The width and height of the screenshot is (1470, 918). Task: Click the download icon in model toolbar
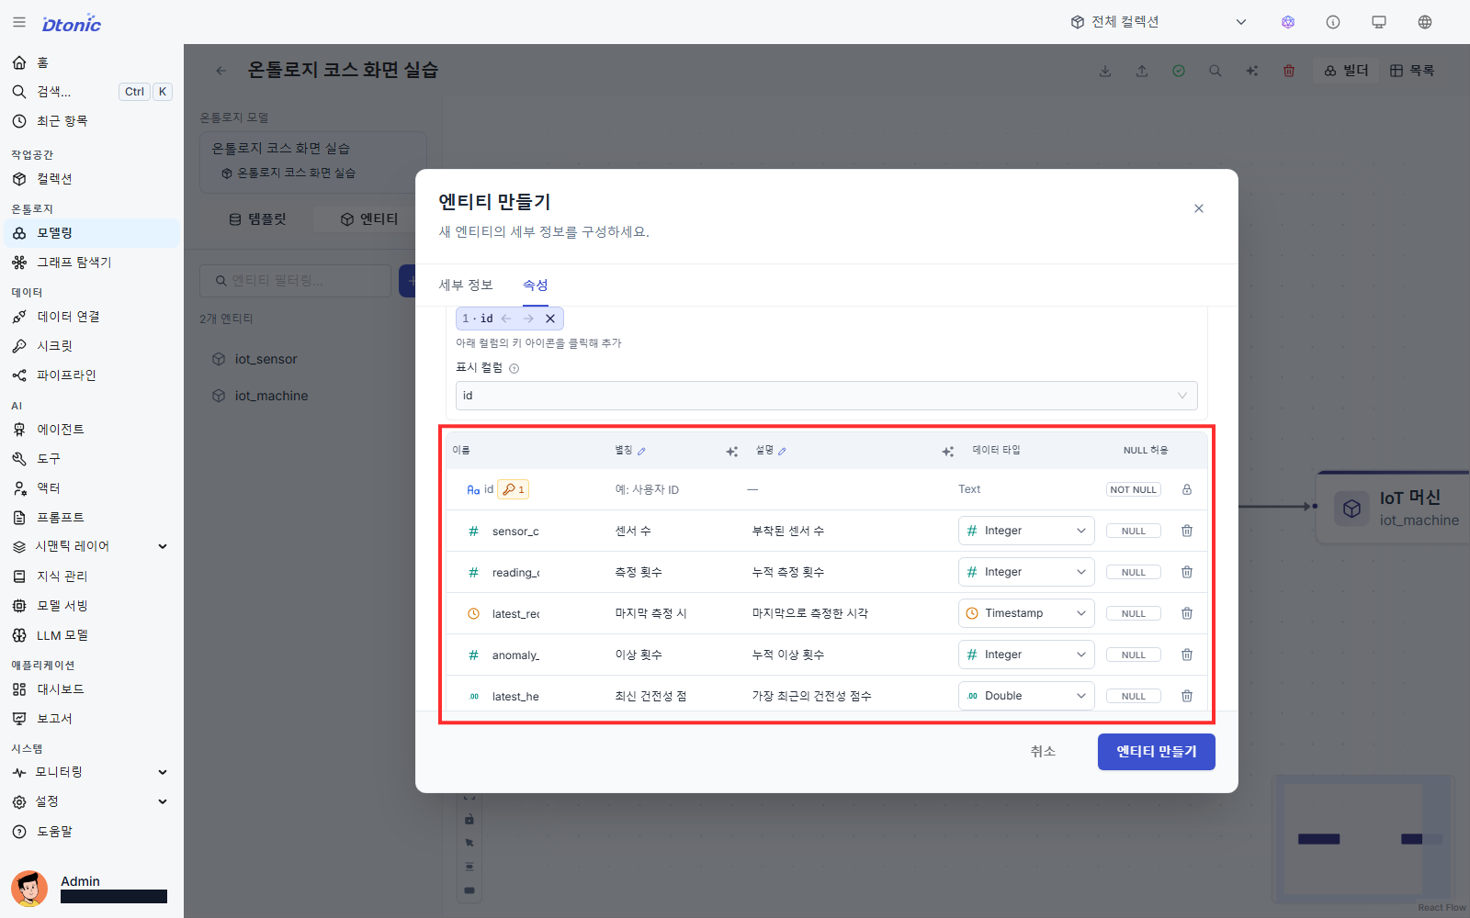(x=1105, y=71)
